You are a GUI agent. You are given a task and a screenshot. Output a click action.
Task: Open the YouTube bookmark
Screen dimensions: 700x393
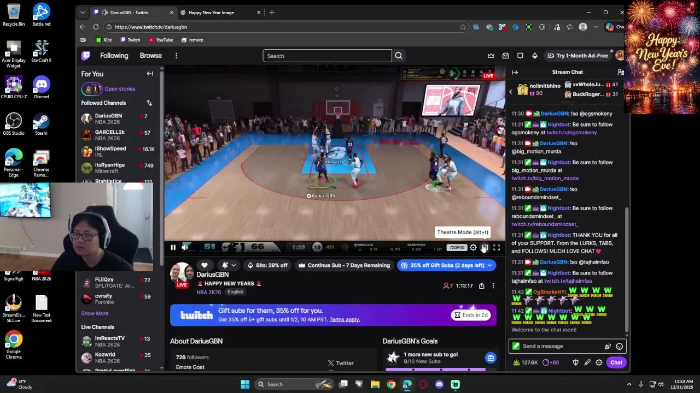coord(161,40)
